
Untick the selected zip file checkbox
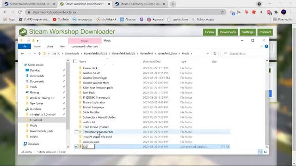(x=76, y=147)
